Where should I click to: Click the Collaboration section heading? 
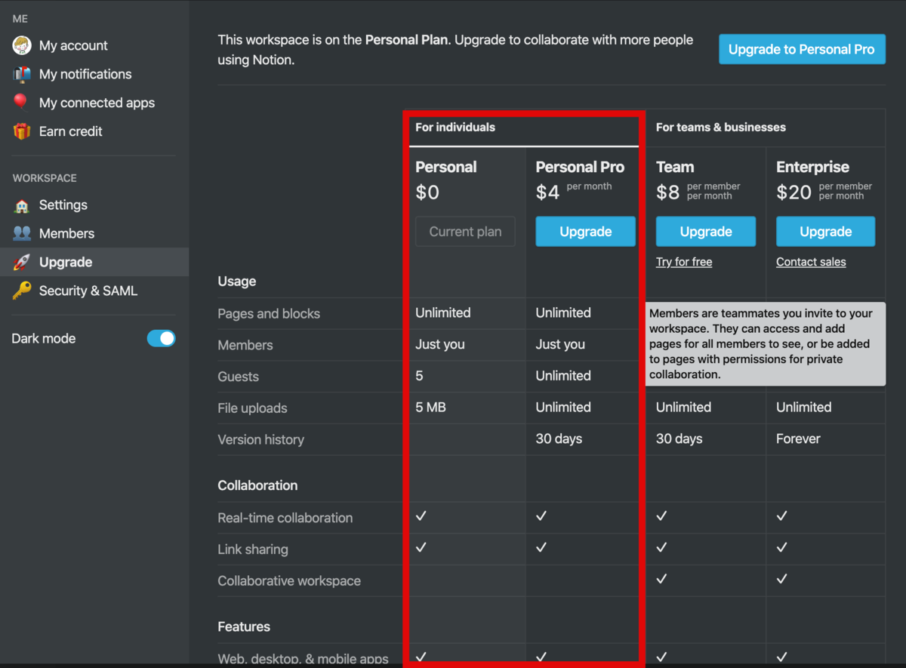click(257, 485)
